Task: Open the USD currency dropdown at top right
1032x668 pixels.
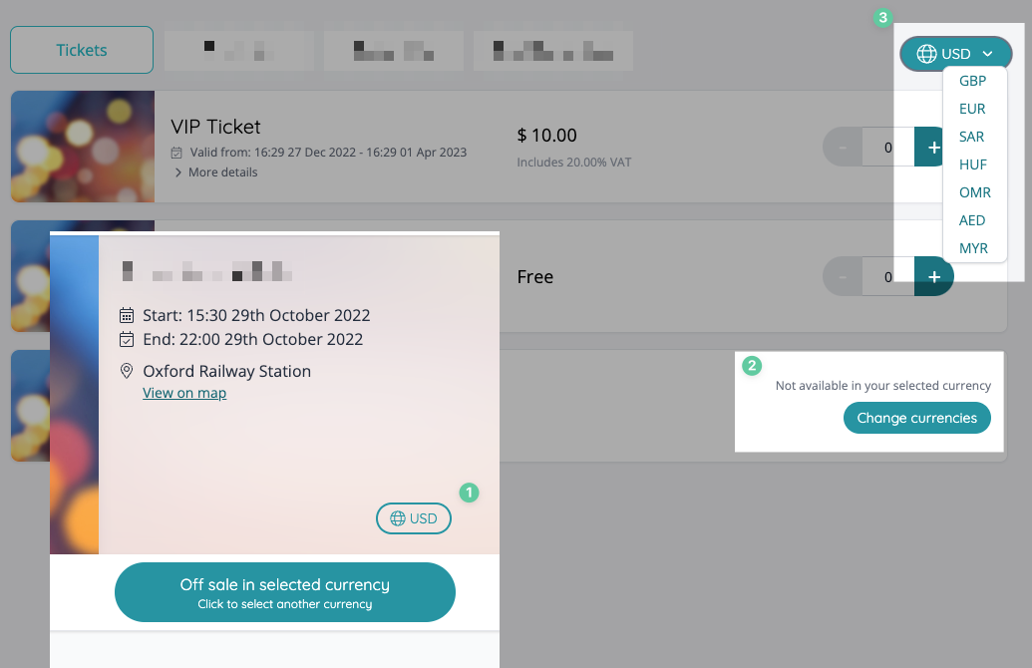Action: click(x=955, y=53)
